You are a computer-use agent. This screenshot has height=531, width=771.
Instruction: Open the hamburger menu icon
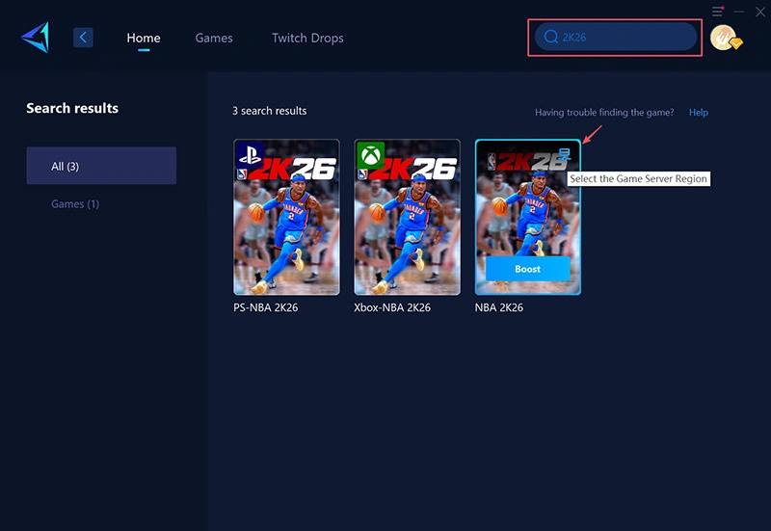tap(717, 12)
